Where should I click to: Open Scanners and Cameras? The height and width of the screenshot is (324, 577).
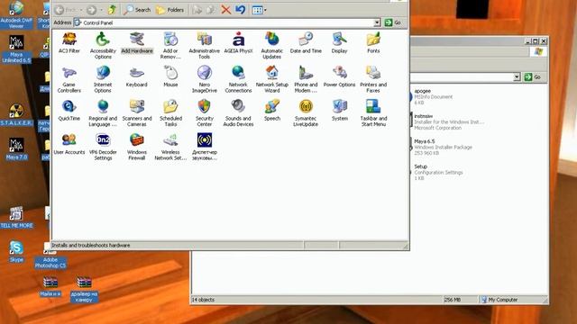137,112
